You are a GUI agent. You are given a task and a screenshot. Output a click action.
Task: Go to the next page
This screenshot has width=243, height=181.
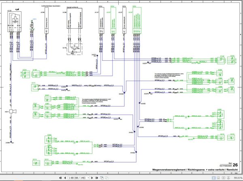[92, 178]
